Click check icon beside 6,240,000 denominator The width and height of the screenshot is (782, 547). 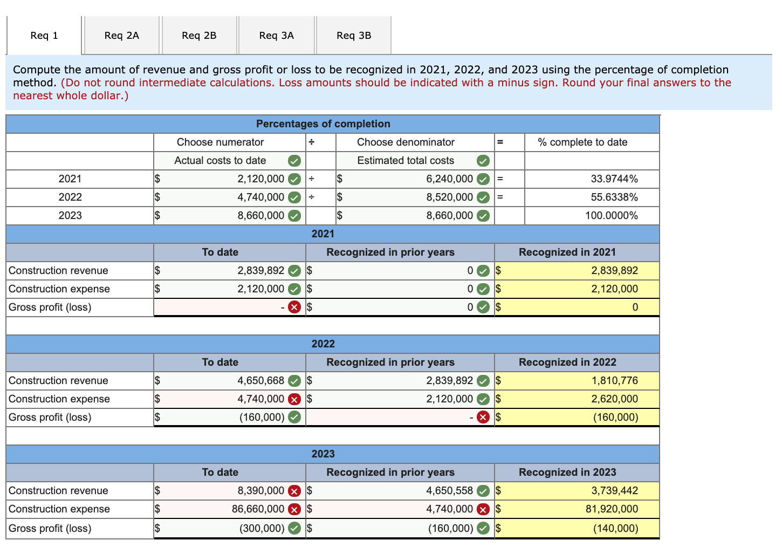coord(483,179)
